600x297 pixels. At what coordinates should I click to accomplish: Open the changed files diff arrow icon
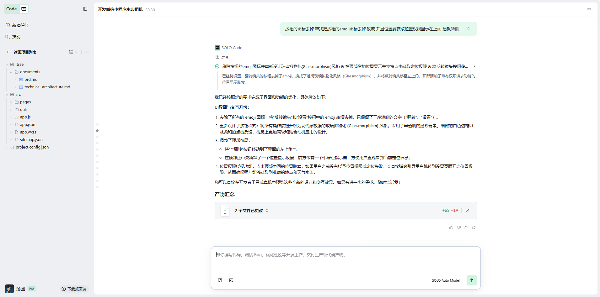pyautogui.click(x=467, y=211)
